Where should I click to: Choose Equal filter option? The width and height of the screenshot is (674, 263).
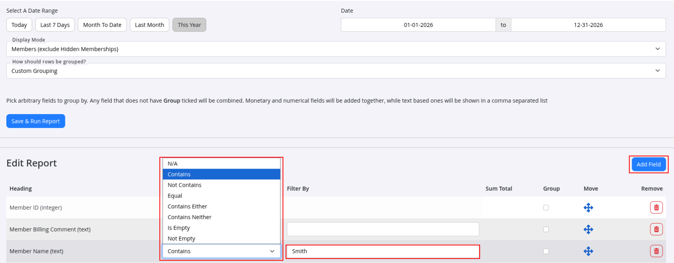click(x=221, y=195)
